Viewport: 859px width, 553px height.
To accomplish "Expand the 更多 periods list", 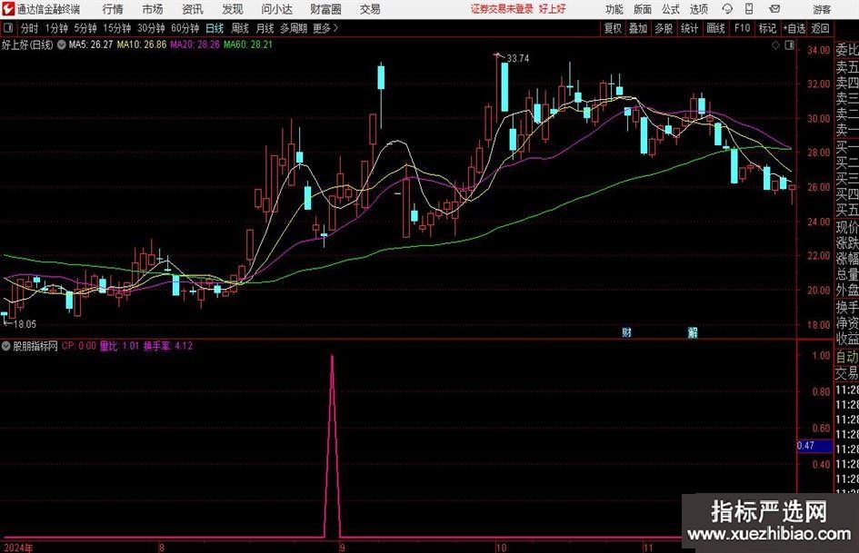I will pyautogui.click(x=325, y=28).
